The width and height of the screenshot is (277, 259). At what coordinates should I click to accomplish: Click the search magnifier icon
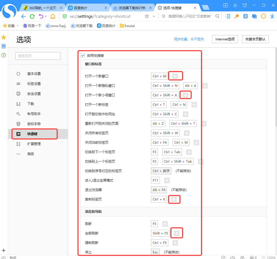(x=217, y=16)
